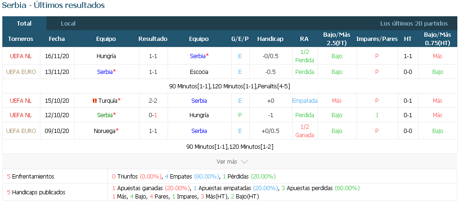The height and width of the screenshot is (205, 462).
Task: Open the Los últimos 20 partidos selector
Action: tap(414, 24)
